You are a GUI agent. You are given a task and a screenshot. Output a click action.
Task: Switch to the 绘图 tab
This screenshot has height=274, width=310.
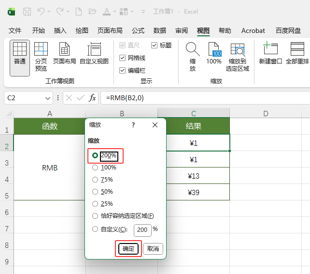(x=82, y=30)
